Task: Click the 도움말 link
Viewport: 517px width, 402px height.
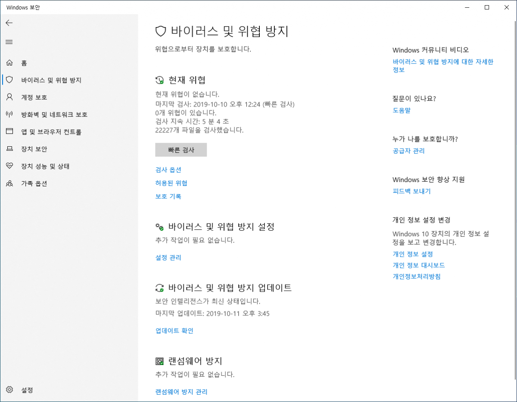Action: [402, 110]
